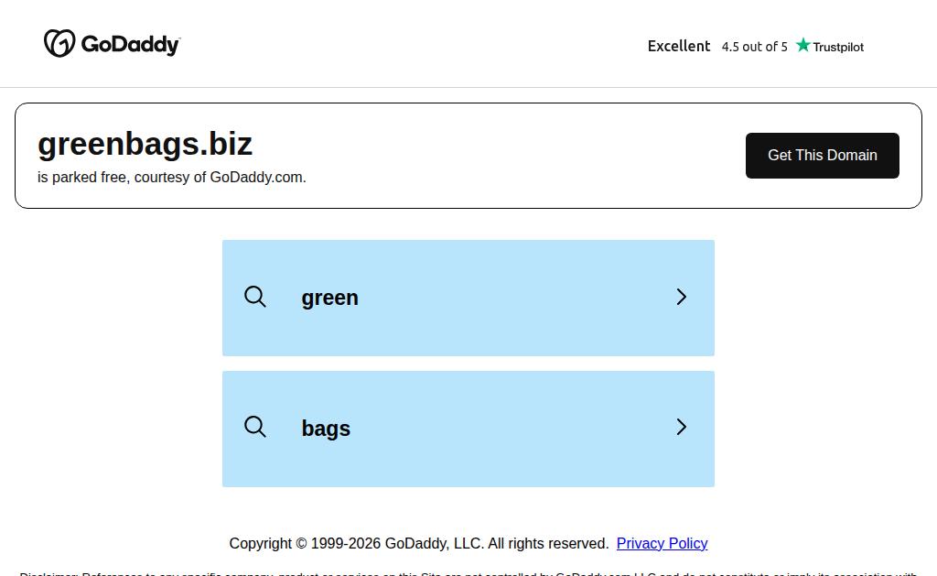Select the 4.5 out of 5 rating text

coord(754,47)
